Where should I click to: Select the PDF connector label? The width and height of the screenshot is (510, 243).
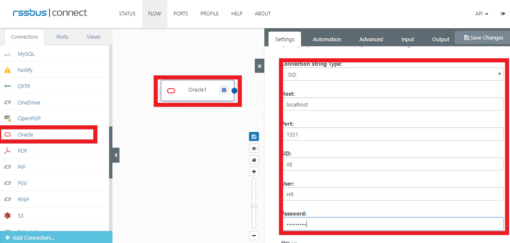coord(22,151)
